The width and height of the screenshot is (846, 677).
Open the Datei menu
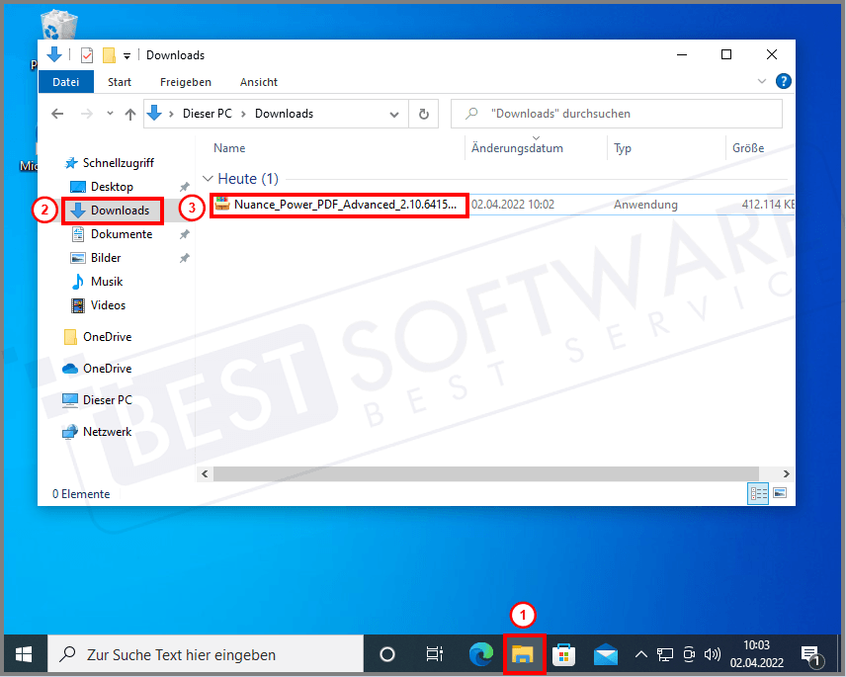[x=65, y=82]
